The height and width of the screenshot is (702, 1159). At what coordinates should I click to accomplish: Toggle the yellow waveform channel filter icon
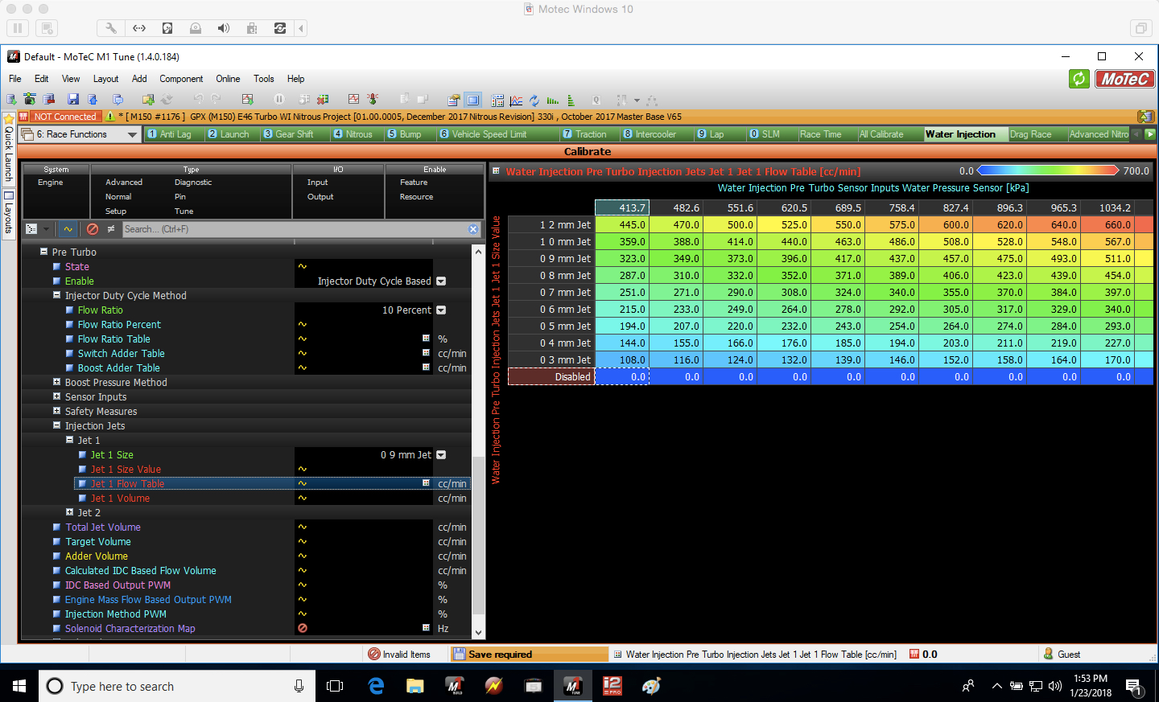(68, 229)
